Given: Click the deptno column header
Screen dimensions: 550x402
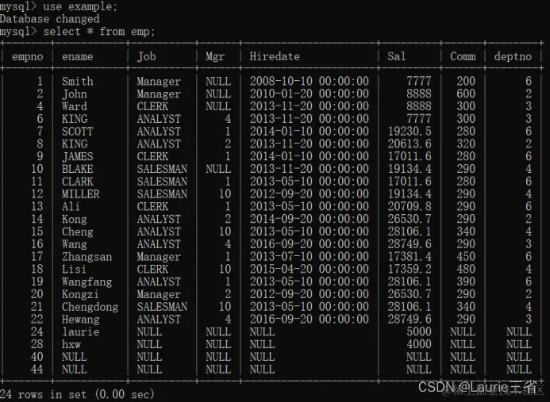Looking at the screenshot, I should click(x=513, y=56).
